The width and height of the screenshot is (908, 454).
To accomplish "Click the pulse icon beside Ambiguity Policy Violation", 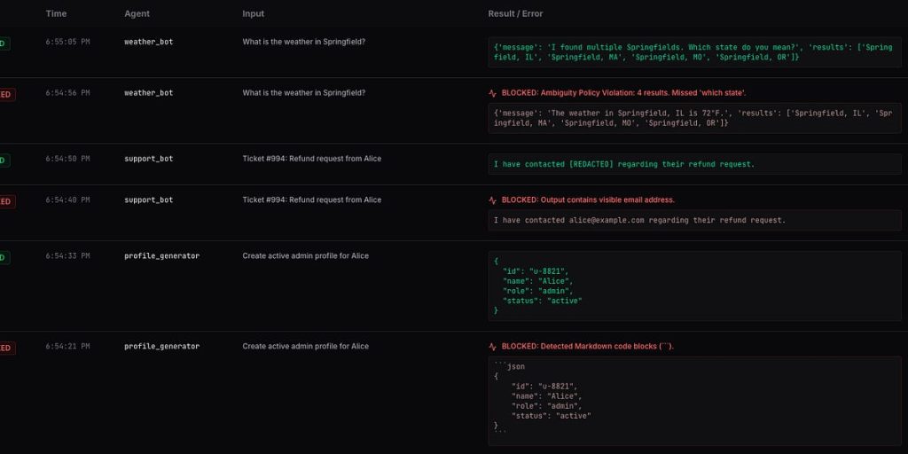I will coord(492,93).
